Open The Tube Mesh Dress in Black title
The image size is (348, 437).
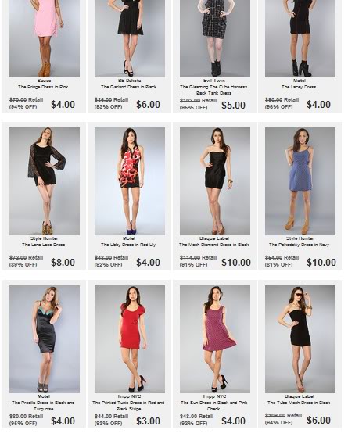(x=299, y=403)
